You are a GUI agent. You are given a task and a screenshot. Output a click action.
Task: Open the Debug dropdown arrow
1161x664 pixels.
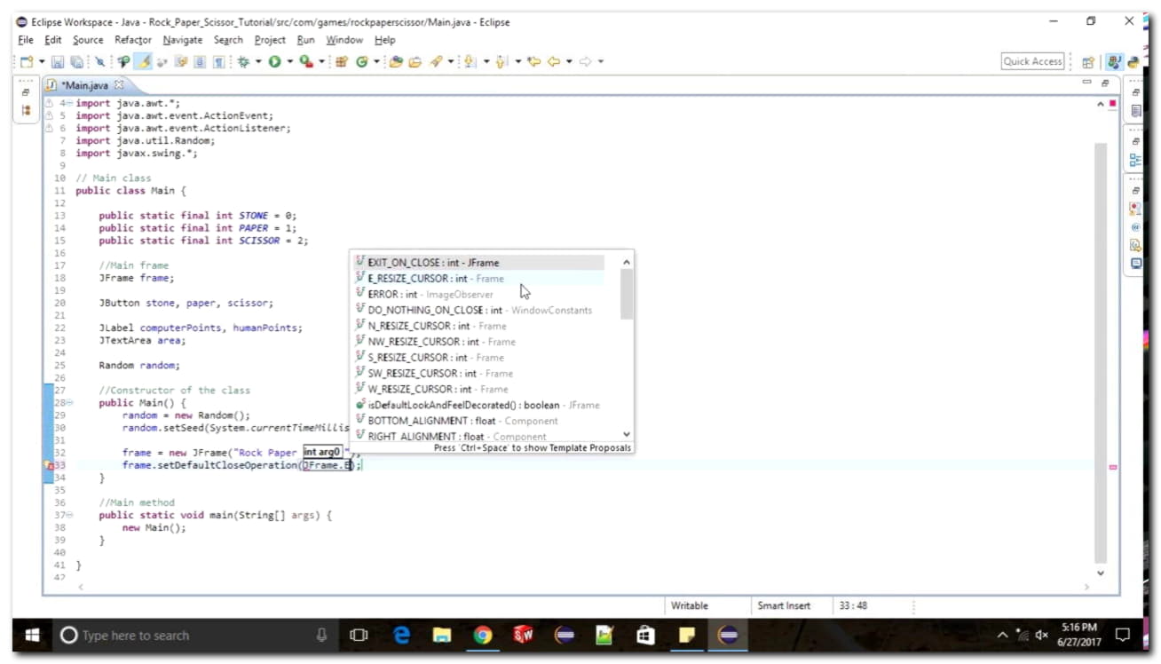point(258,61)
